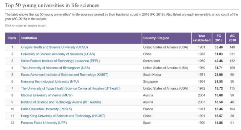Click the FC value 31.71

click(x=218, y=68)
